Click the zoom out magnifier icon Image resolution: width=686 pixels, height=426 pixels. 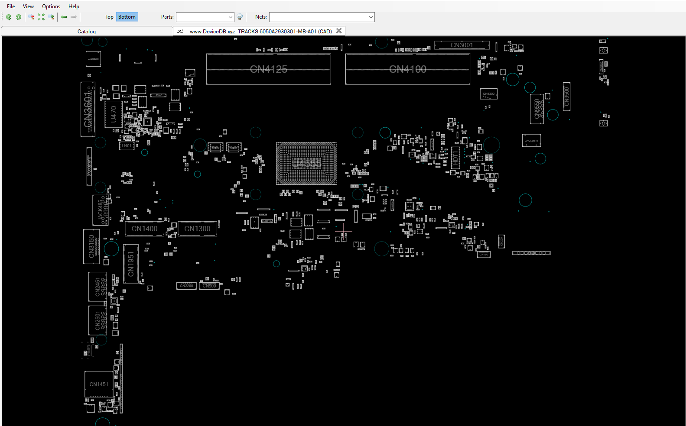31,17
